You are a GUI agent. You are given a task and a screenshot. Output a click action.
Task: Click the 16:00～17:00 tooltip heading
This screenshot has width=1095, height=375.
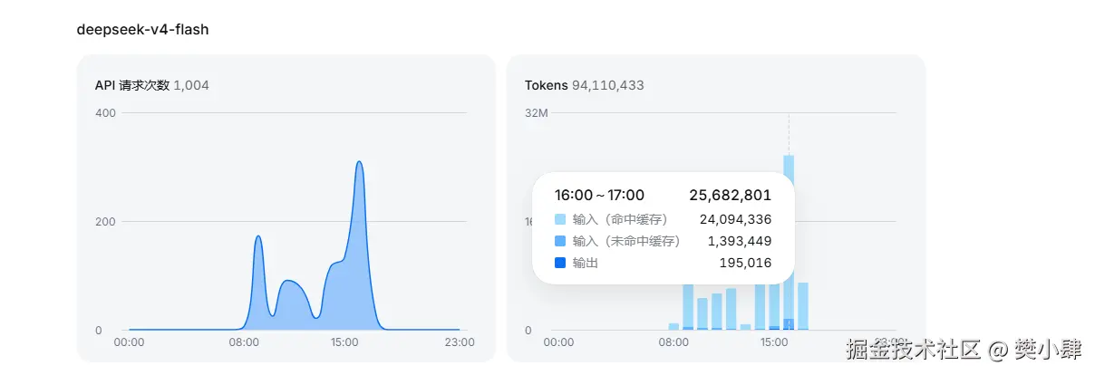pyautogui.click(x=599, y=195)
